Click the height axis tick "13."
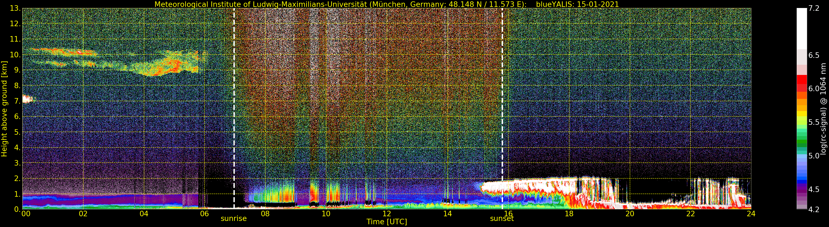Screen dimensions: 829x227 tap(15, 8)
